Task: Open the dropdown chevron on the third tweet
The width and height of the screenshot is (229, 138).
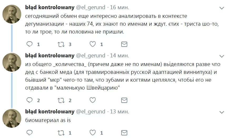Action: pos(222,112)
